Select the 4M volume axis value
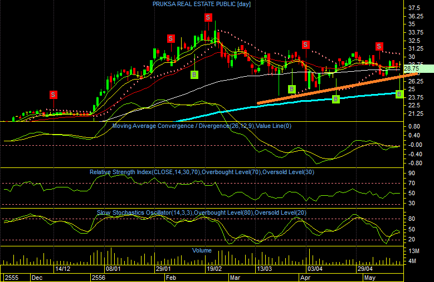Image resolution: width=434 pixels, height=282 pixels. click(412, 261)
